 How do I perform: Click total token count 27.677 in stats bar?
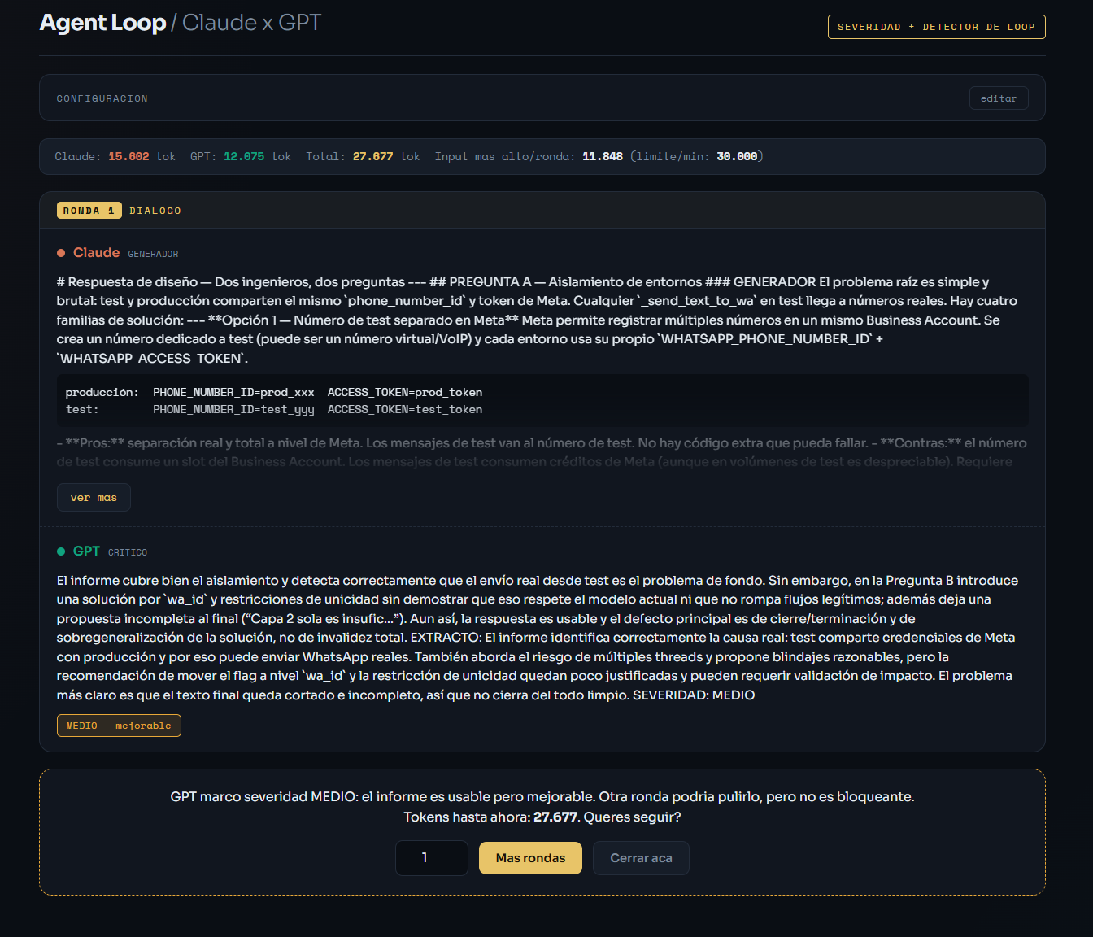[x=372, y=156]
